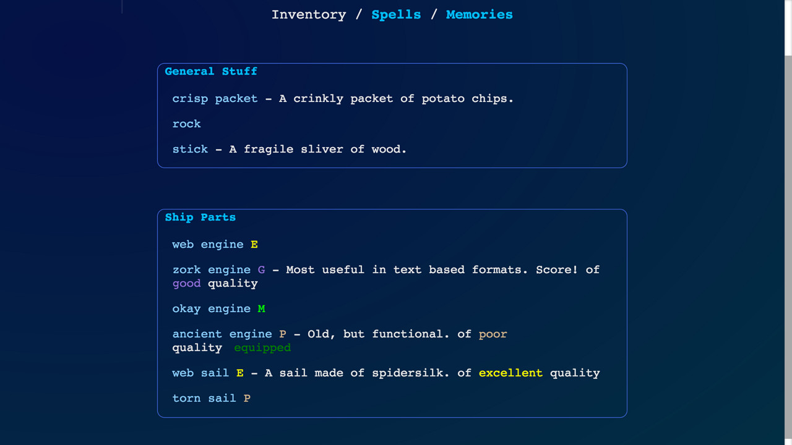This screenshot has width=792, height=445.
Task: Examine the rock item
Action: 186,124
